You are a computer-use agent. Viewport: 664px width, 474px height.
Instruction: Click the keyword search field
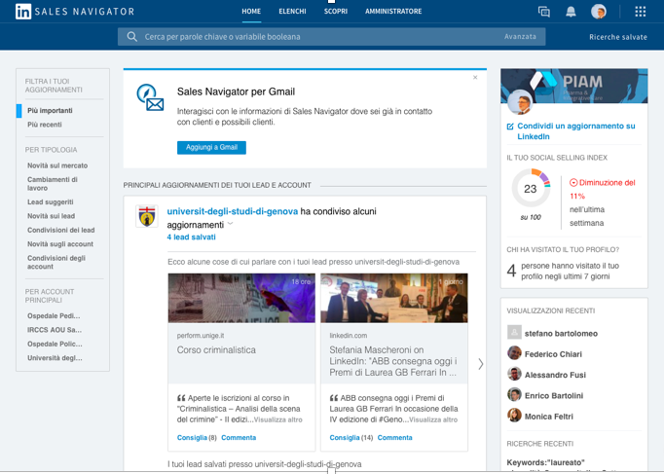332,37
